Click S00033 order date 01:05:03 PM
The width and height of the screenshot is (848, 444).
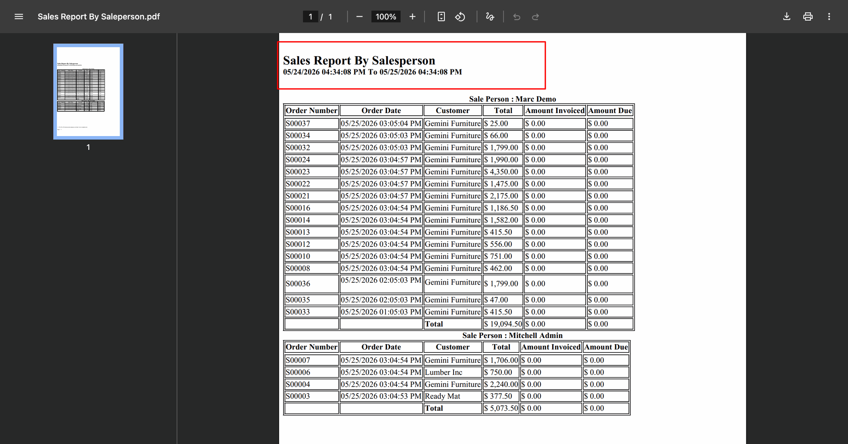pyautogui.click(x=381, y=312)
